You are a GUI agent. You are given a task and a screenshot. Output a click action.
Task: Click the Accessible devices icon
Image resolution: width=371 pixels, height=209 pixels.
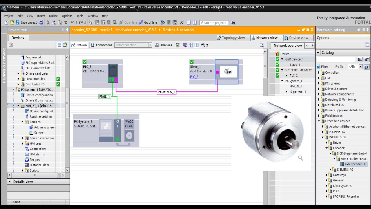163,22
